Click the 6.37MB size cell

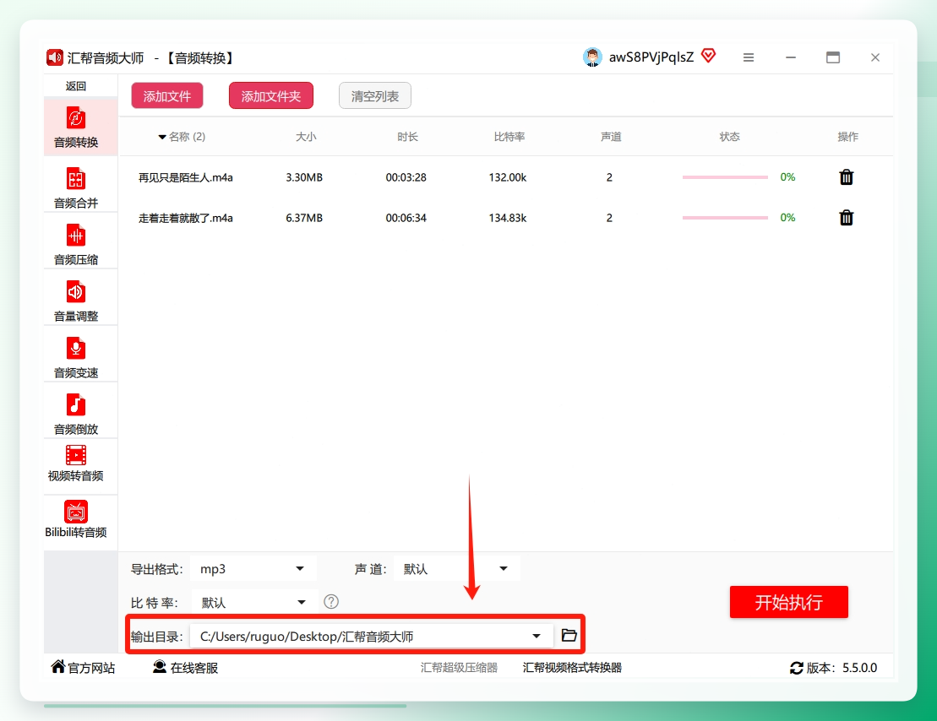[304, 218]
